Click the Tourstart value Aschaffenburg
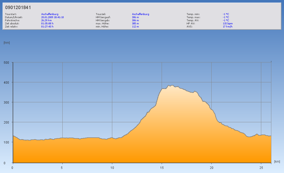The width and height of the screenshot is (284, 173). click(50, 14)
